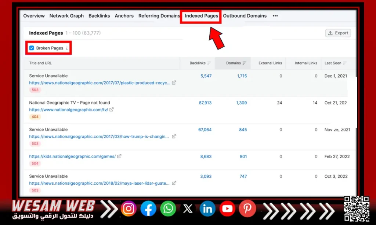Click the 87,913 backlinks number

click(x=205, y=103)
